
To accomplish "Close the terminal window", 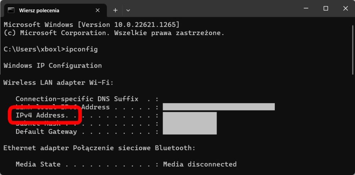I will coord(345,9).
